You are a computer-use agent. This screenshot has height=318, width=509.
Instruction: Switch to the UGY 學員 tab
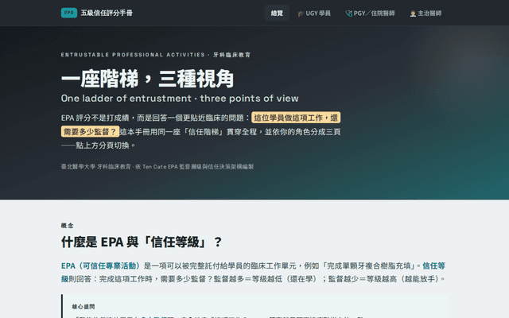point(314,14)
